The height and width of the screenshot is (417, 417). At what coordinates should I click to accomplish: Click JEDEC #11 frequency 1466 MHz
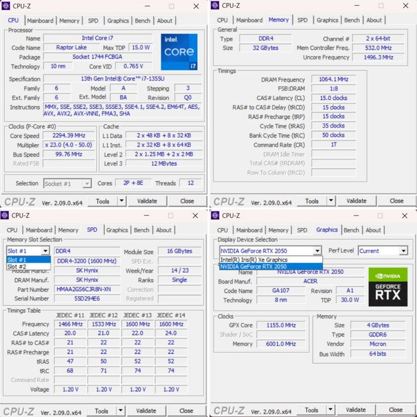[70, 324]
